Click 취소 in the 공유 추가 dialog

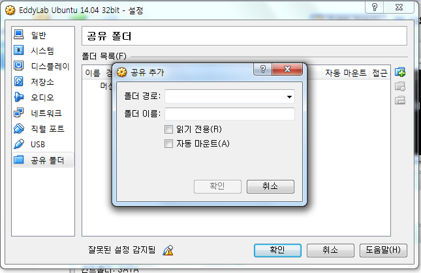[270, 186]
